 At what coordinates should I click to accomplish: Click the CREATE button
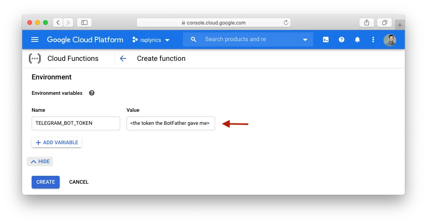[x=45, y=182]
